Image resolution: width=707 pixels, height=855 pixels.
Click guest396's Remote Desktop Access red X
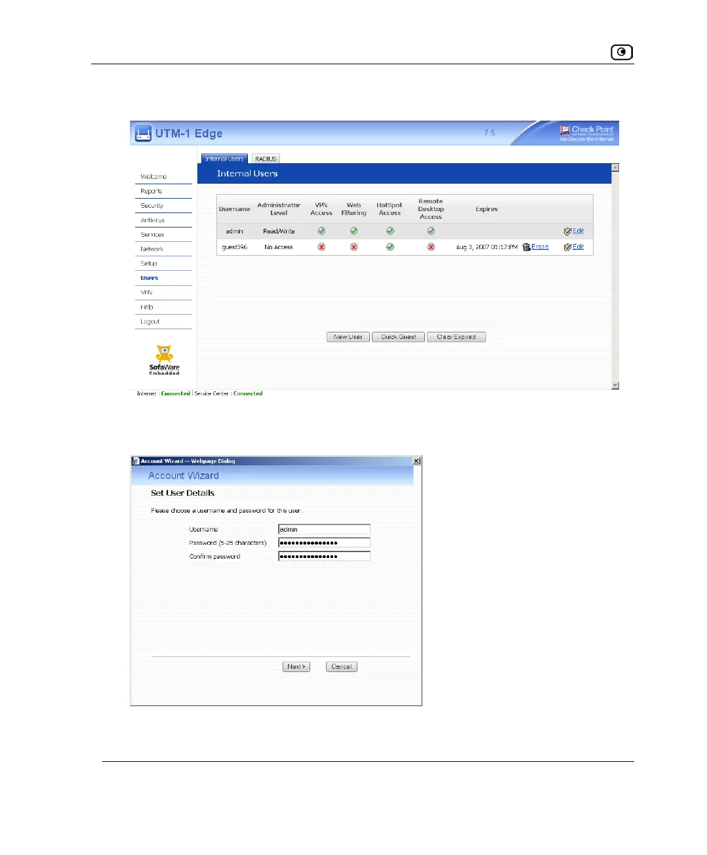[431, 247]
